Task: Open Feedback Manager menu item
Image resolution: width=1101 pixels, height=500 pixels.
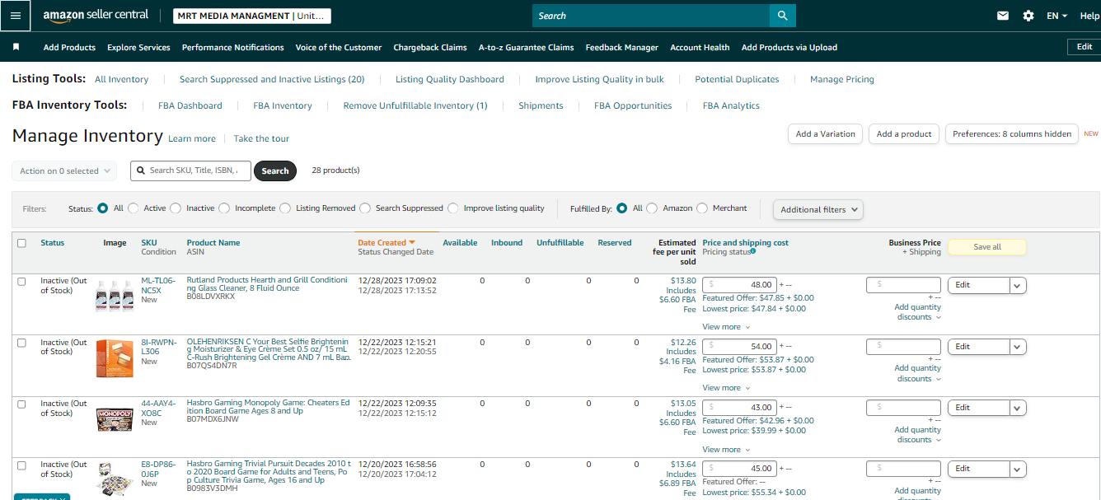Action: coord(622,47)
